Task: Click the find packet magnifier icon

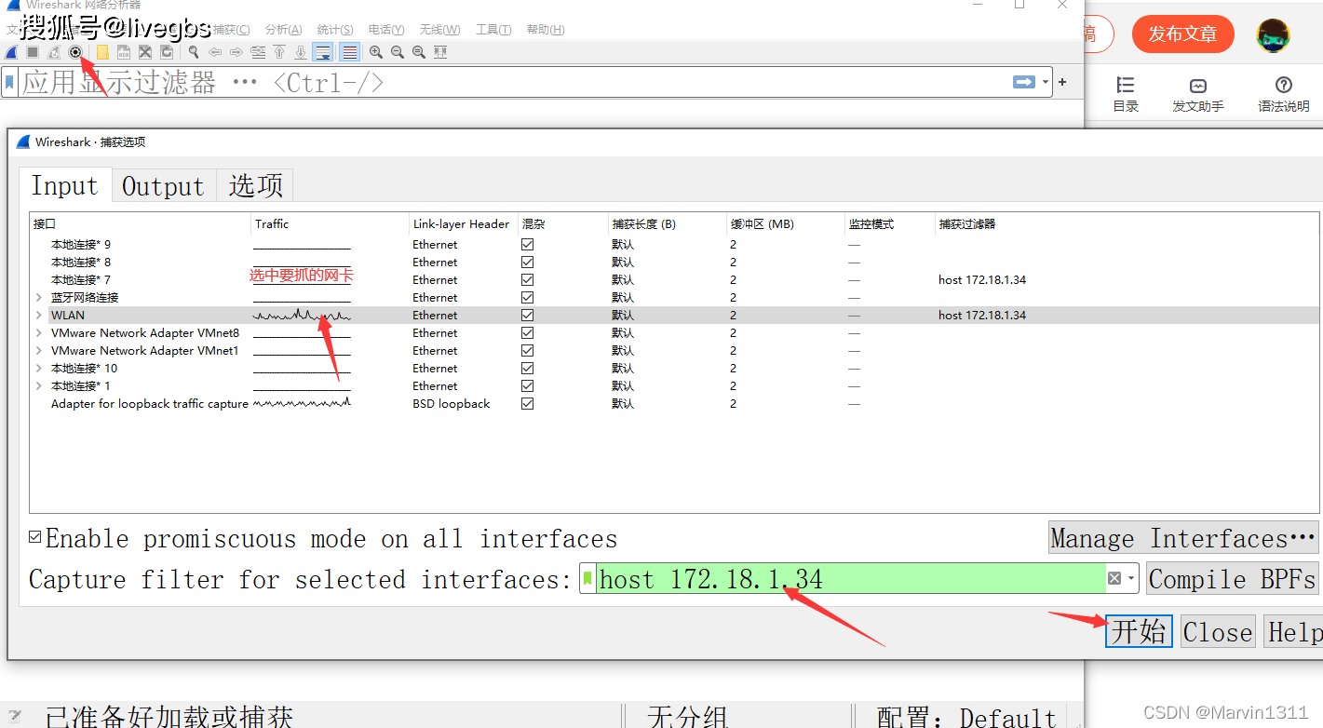Action: point(194,52)
